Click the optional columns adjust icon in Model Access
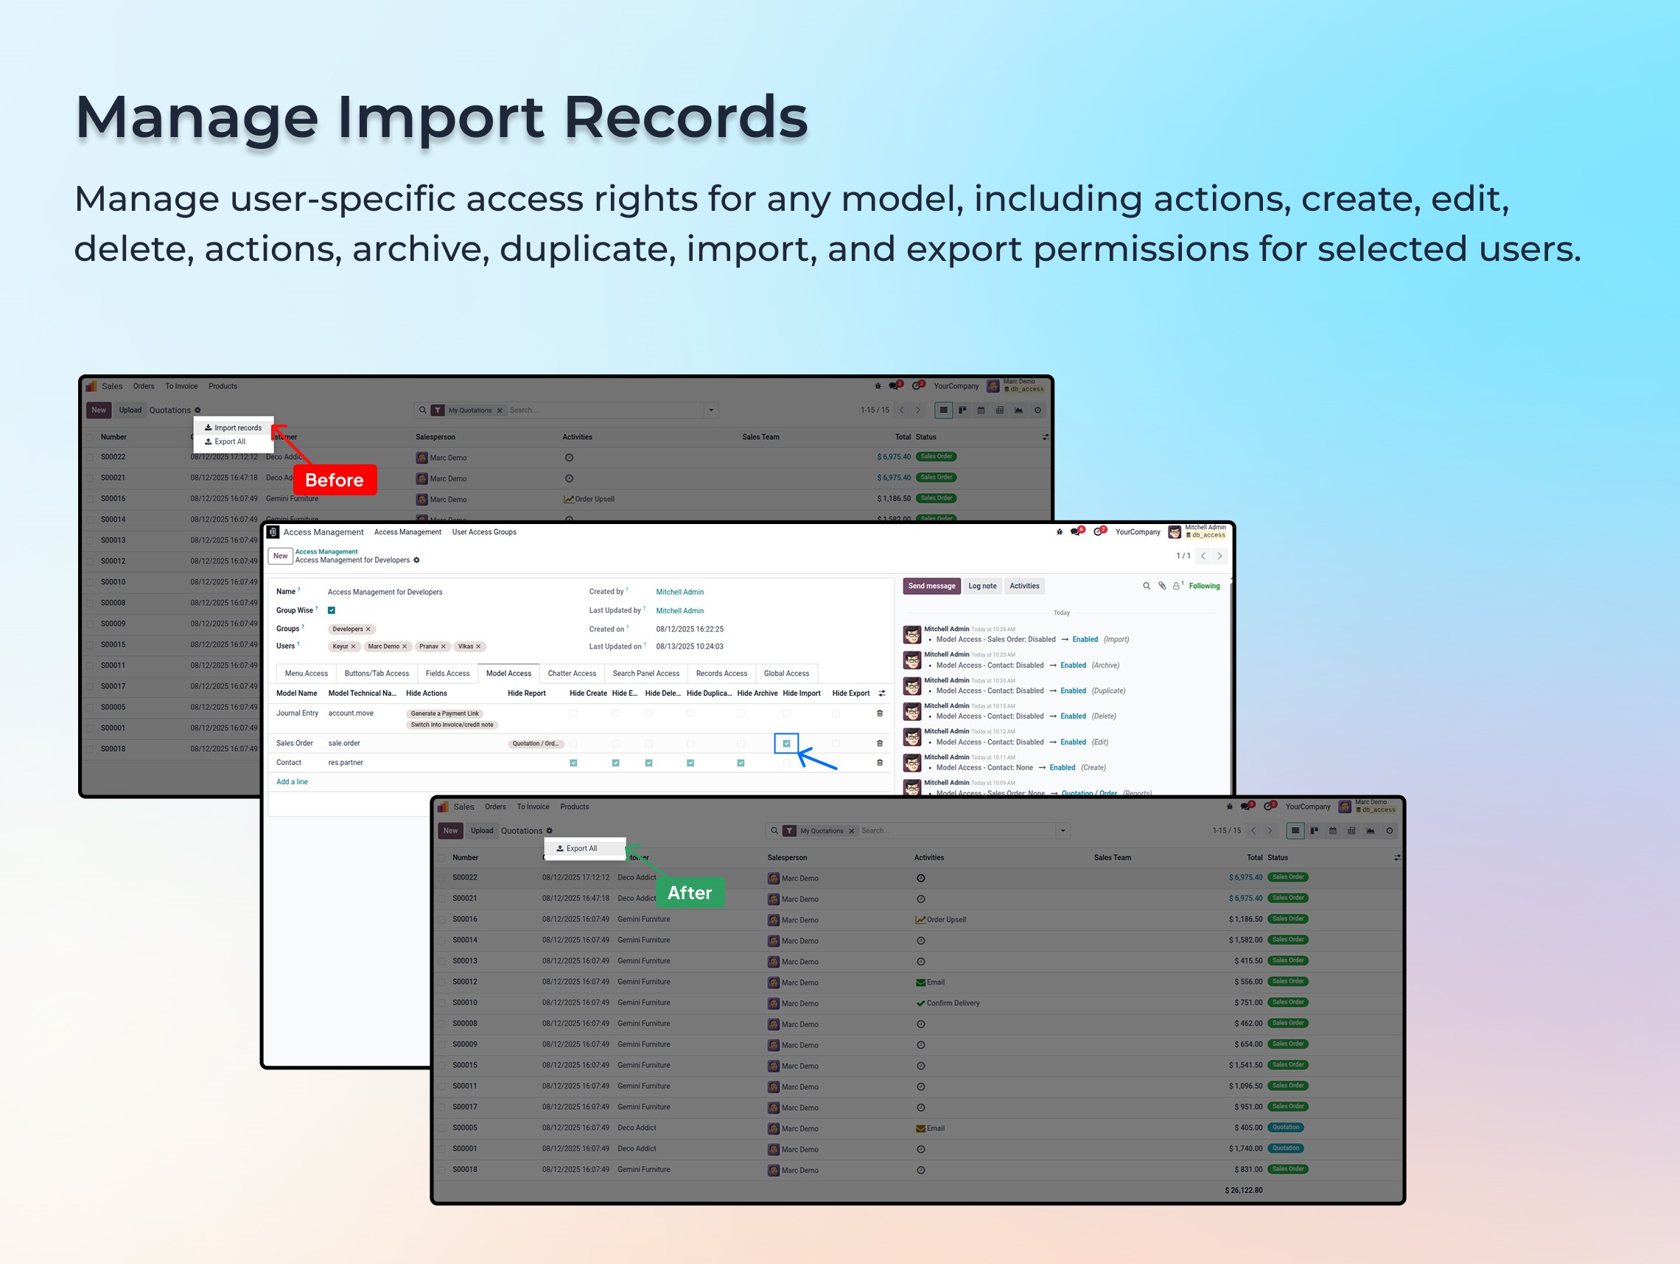 pos(881,693)
